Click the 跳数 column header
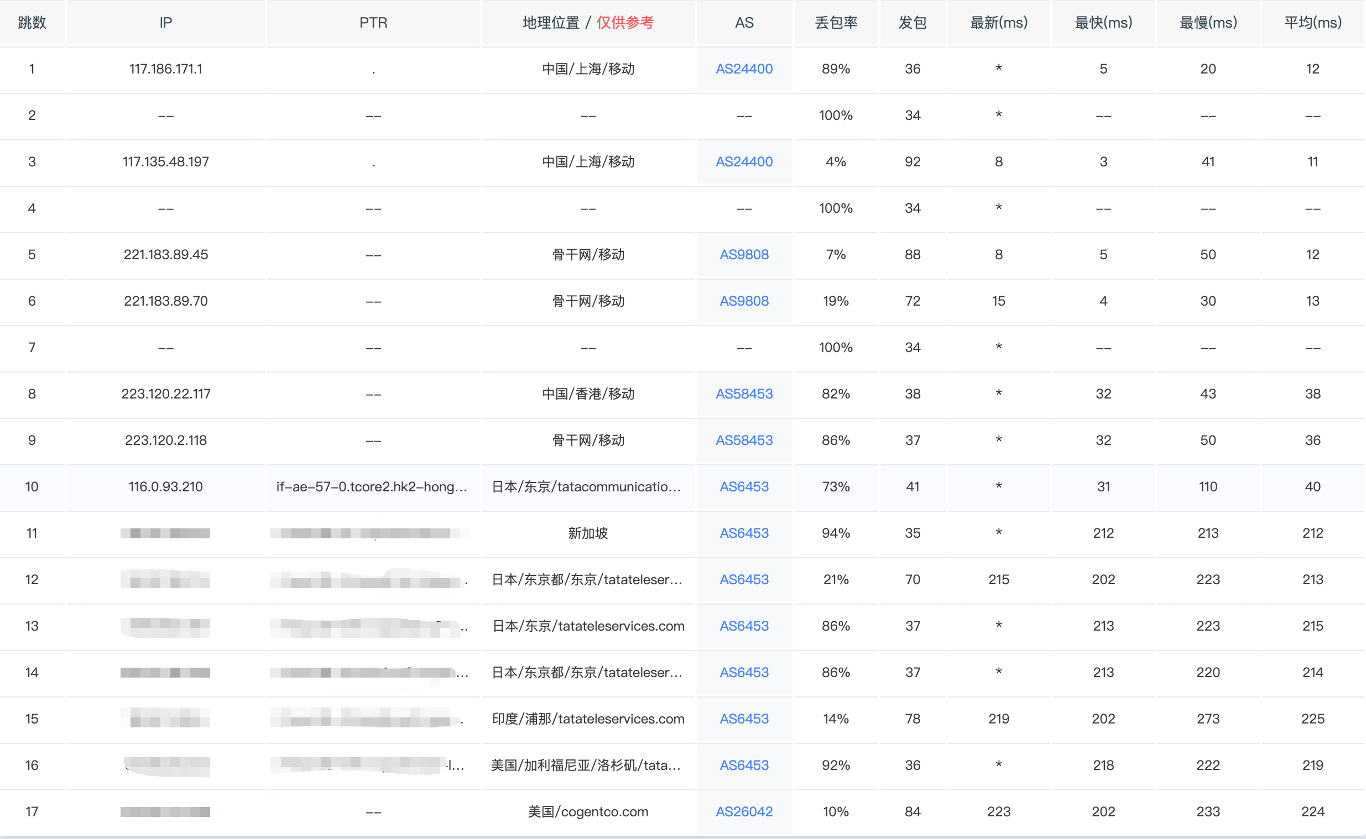The height and width of the screenshot is (839, 1366). click(32, 23)
